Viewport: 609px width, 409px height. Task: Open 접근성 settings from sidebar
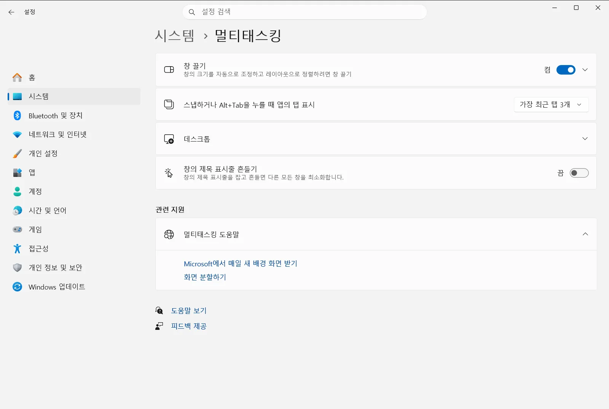point(74,249)
